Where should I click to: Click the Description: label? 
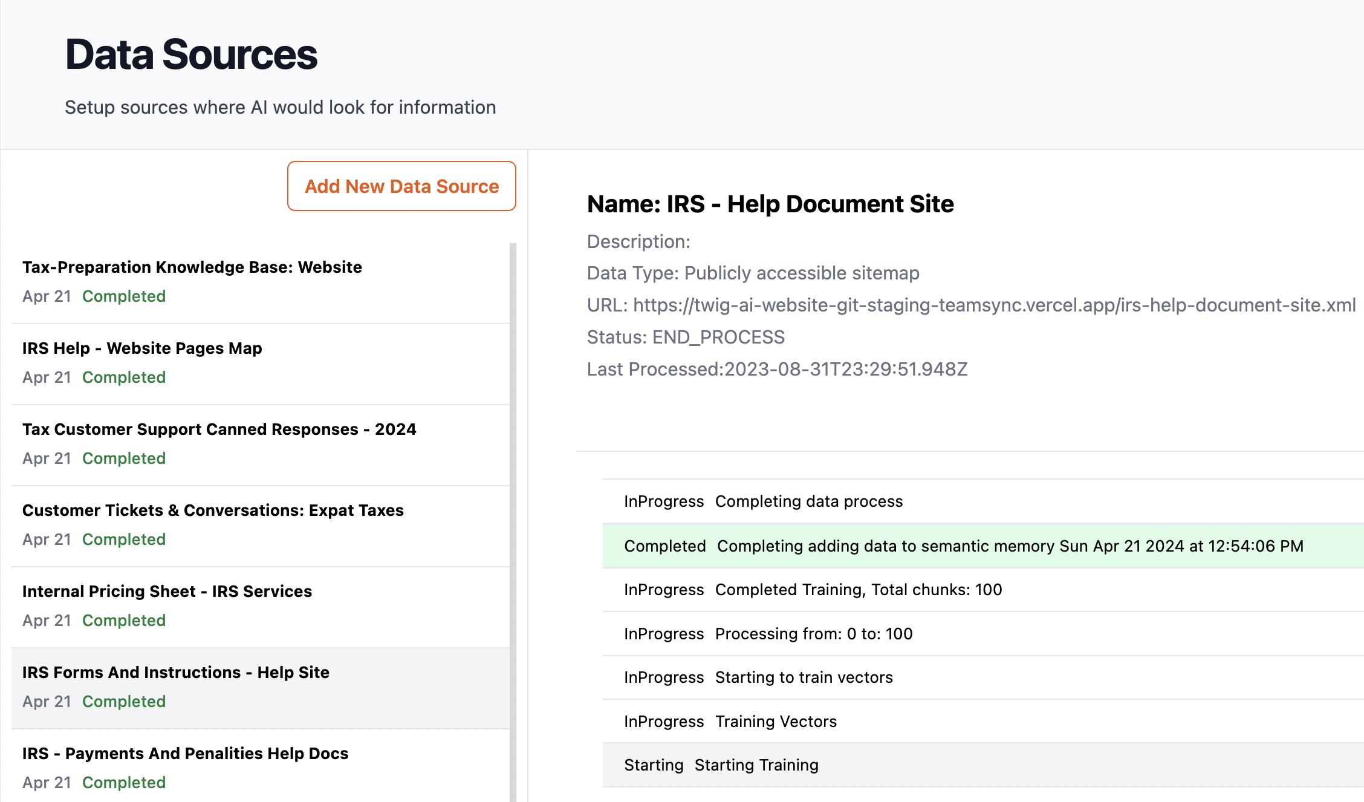point(638,241)
